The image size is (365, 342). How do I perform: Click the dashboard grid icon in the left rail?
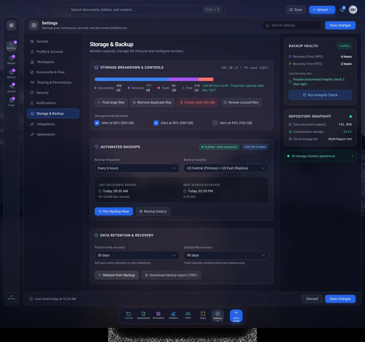click(11, 25)
